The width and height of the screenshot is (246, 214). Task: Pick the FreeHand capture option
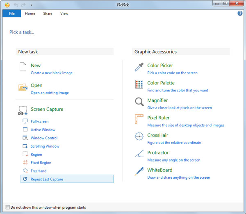[x=39, y=171]
